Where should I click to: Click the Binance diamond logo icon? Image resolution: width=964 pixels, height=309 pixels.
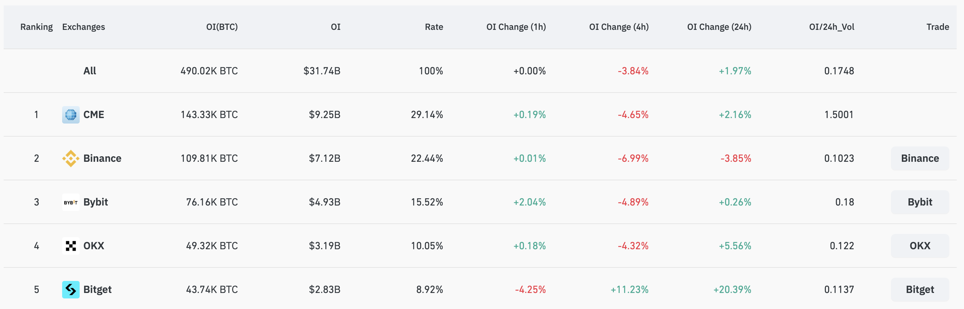71,158
